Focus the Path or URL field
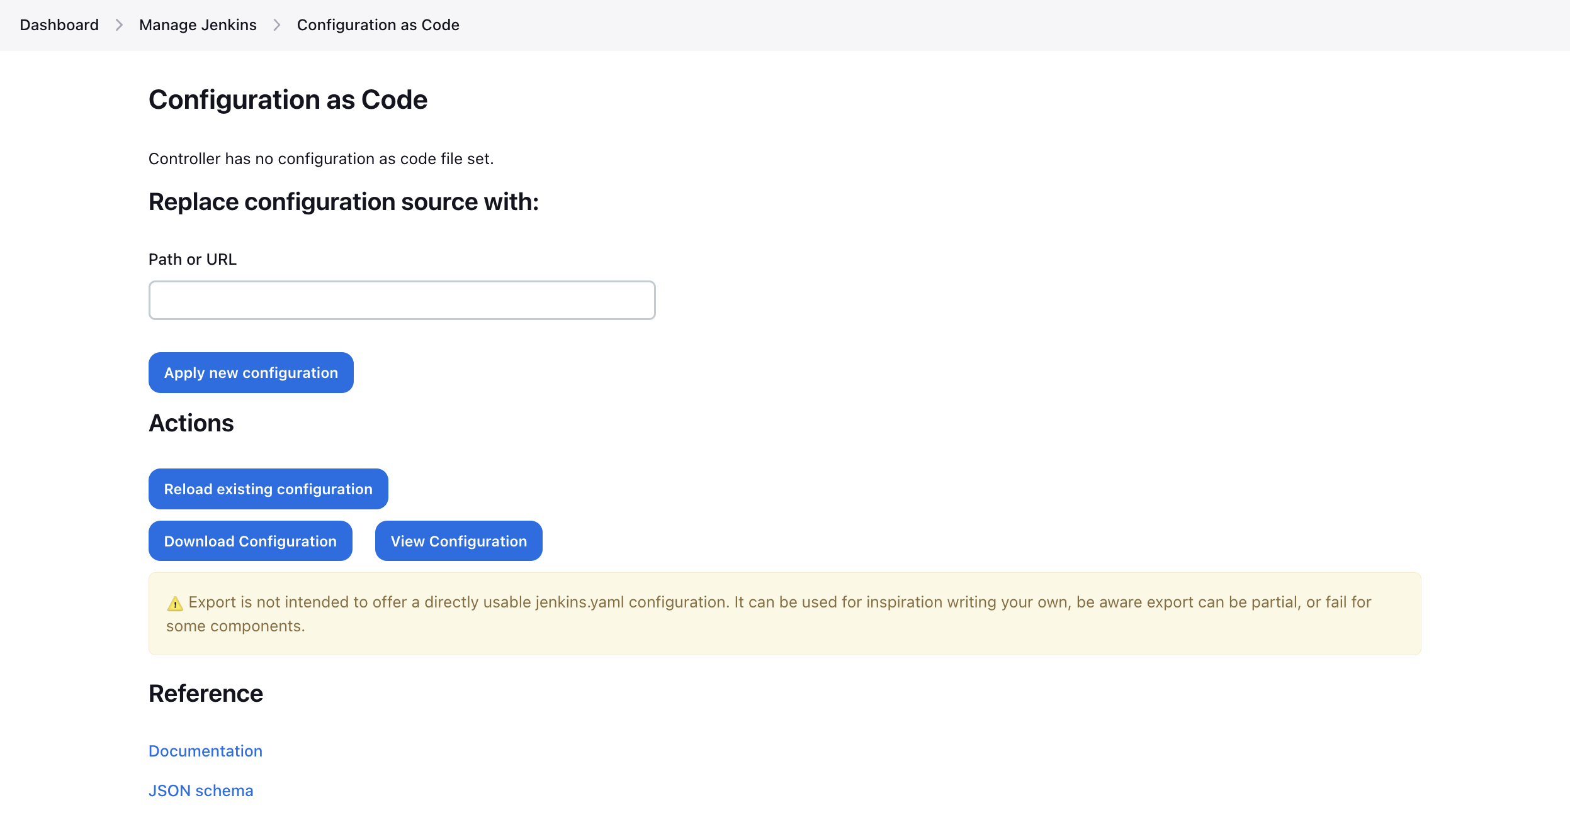The width and height of the screenshot is (1570, 820). pos(402,301)
